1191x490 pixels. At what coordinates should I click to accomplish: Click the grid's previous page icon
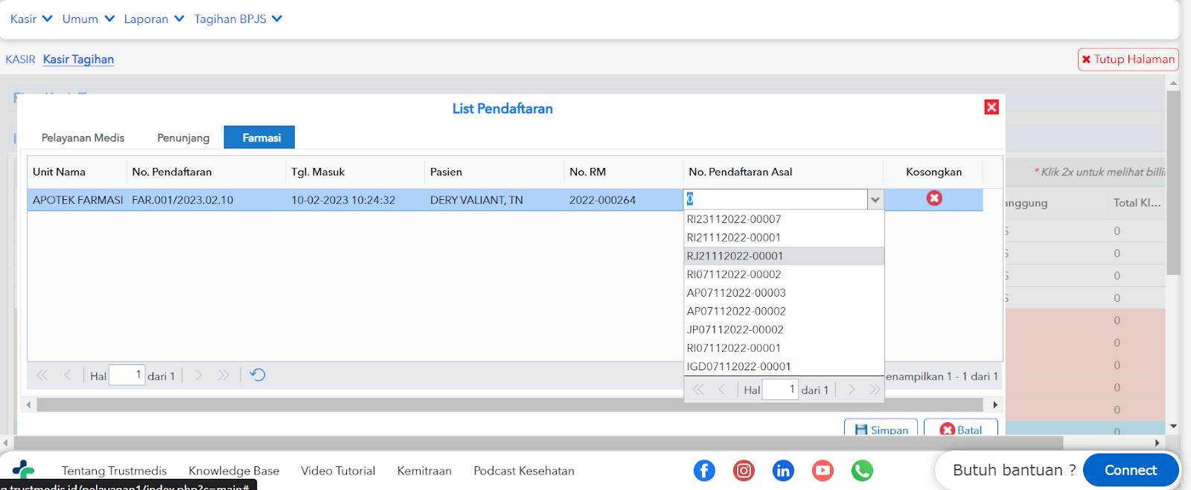tap(67, 375)
